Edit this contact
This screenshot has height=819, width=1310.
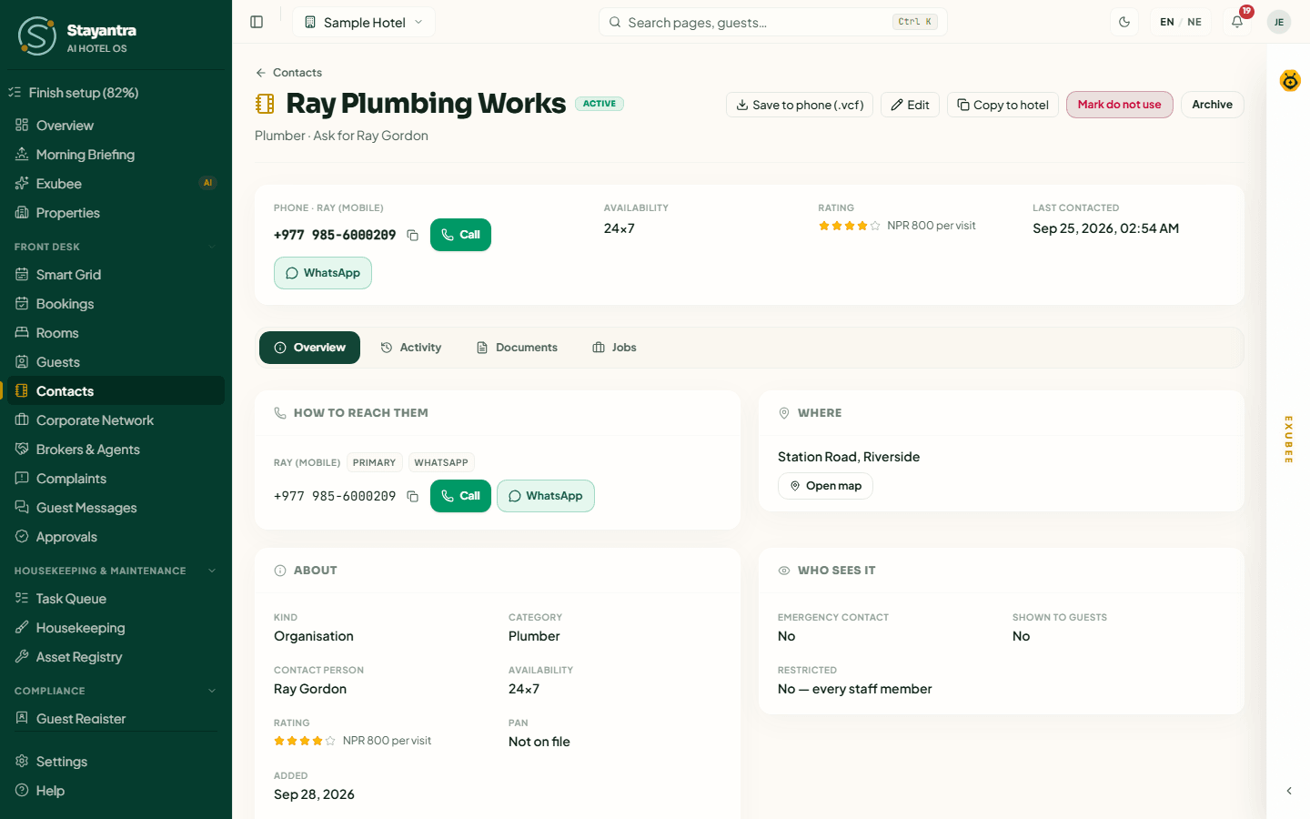[910, 105]
